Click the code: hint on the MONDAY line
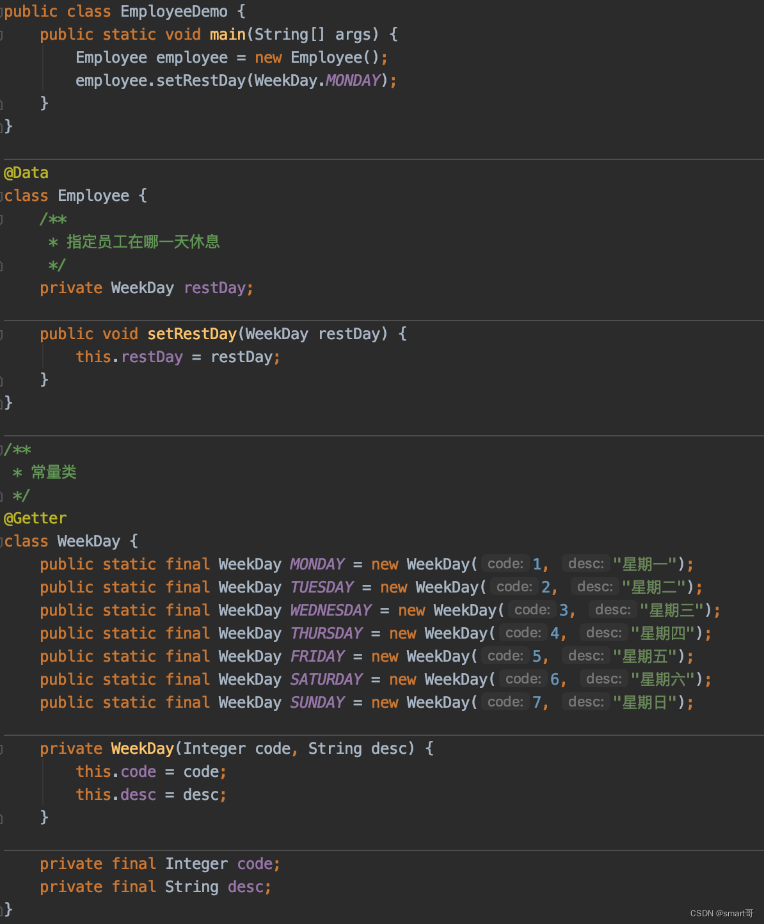 (x=505, y=564)
